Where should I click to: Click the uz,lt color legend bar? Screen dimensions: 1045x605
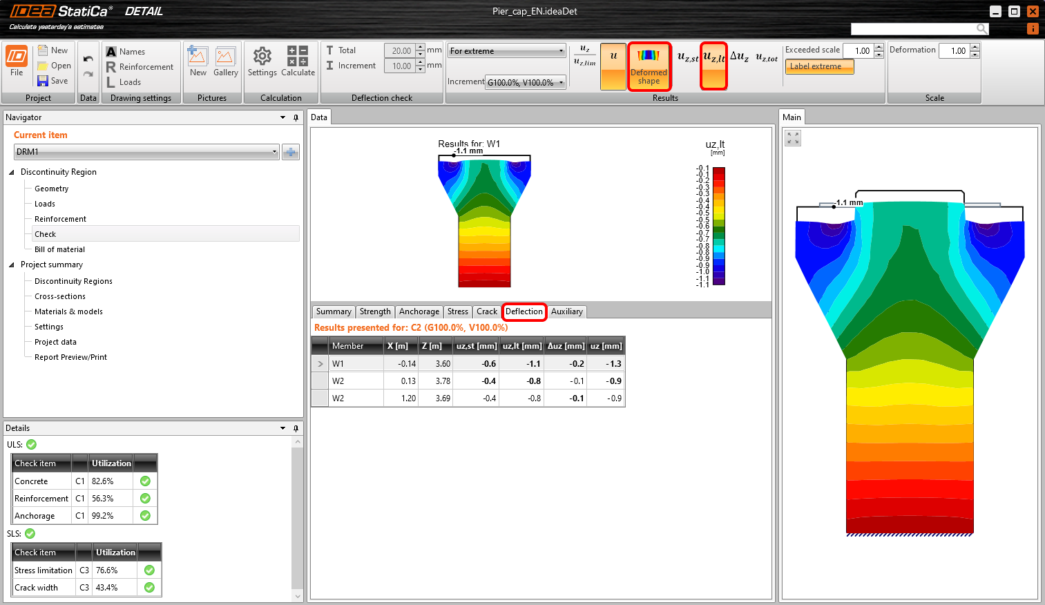point(718,226)
